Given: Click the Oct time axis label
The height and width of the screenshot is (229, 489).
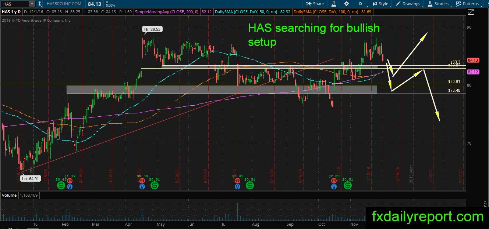Looking at the screenshot, I should pyautogui.click(x=322, y=223).
